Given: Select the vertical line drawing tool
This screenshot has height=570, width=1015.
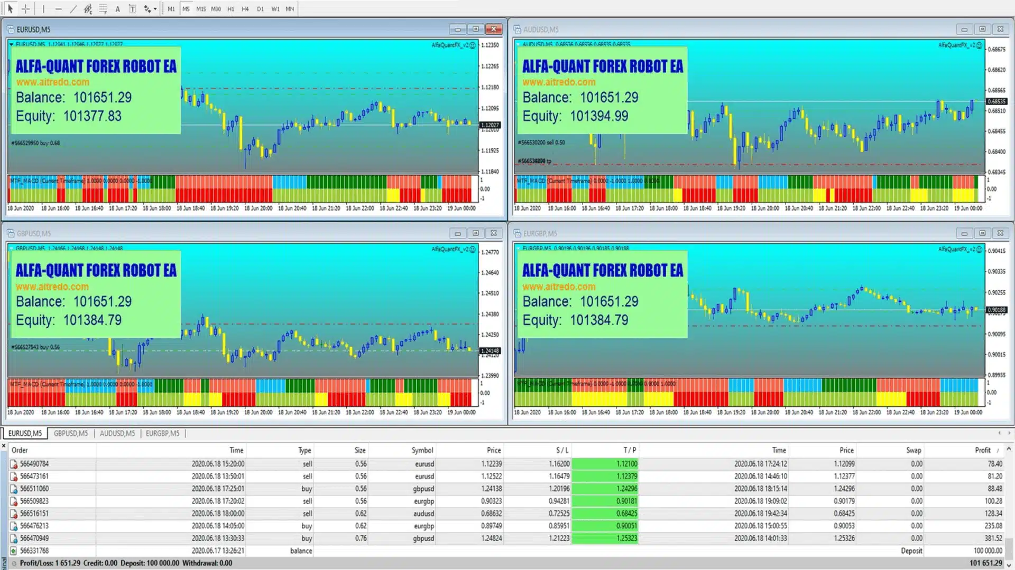Looking at the screenshot, I should (43, 8).
